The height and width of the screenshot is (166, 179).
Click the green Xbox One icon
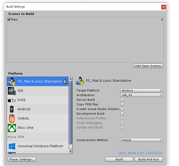(12, 128)
